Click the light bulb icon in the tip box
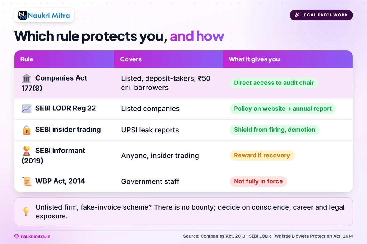 pyautogui.click(x=26, y=211)
